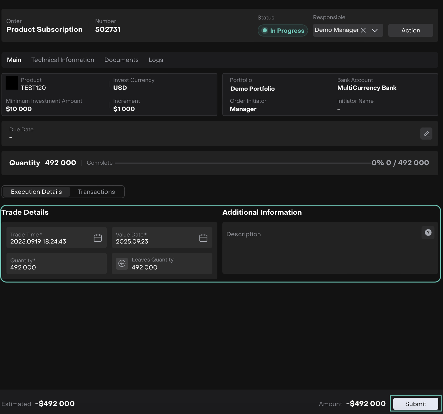
Task: Select the Main tab
Action: pyautogui.click(x=14, y=60)
